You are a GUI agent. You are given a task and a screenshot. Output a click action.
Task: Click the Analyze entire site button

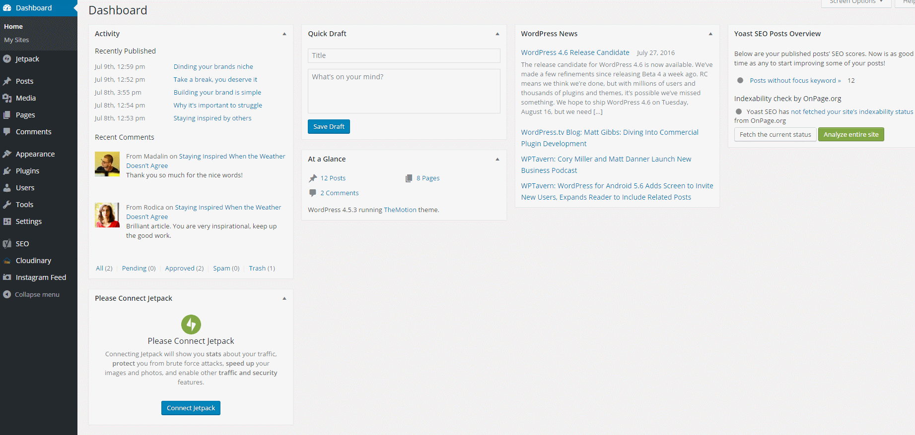click(851, 134)
